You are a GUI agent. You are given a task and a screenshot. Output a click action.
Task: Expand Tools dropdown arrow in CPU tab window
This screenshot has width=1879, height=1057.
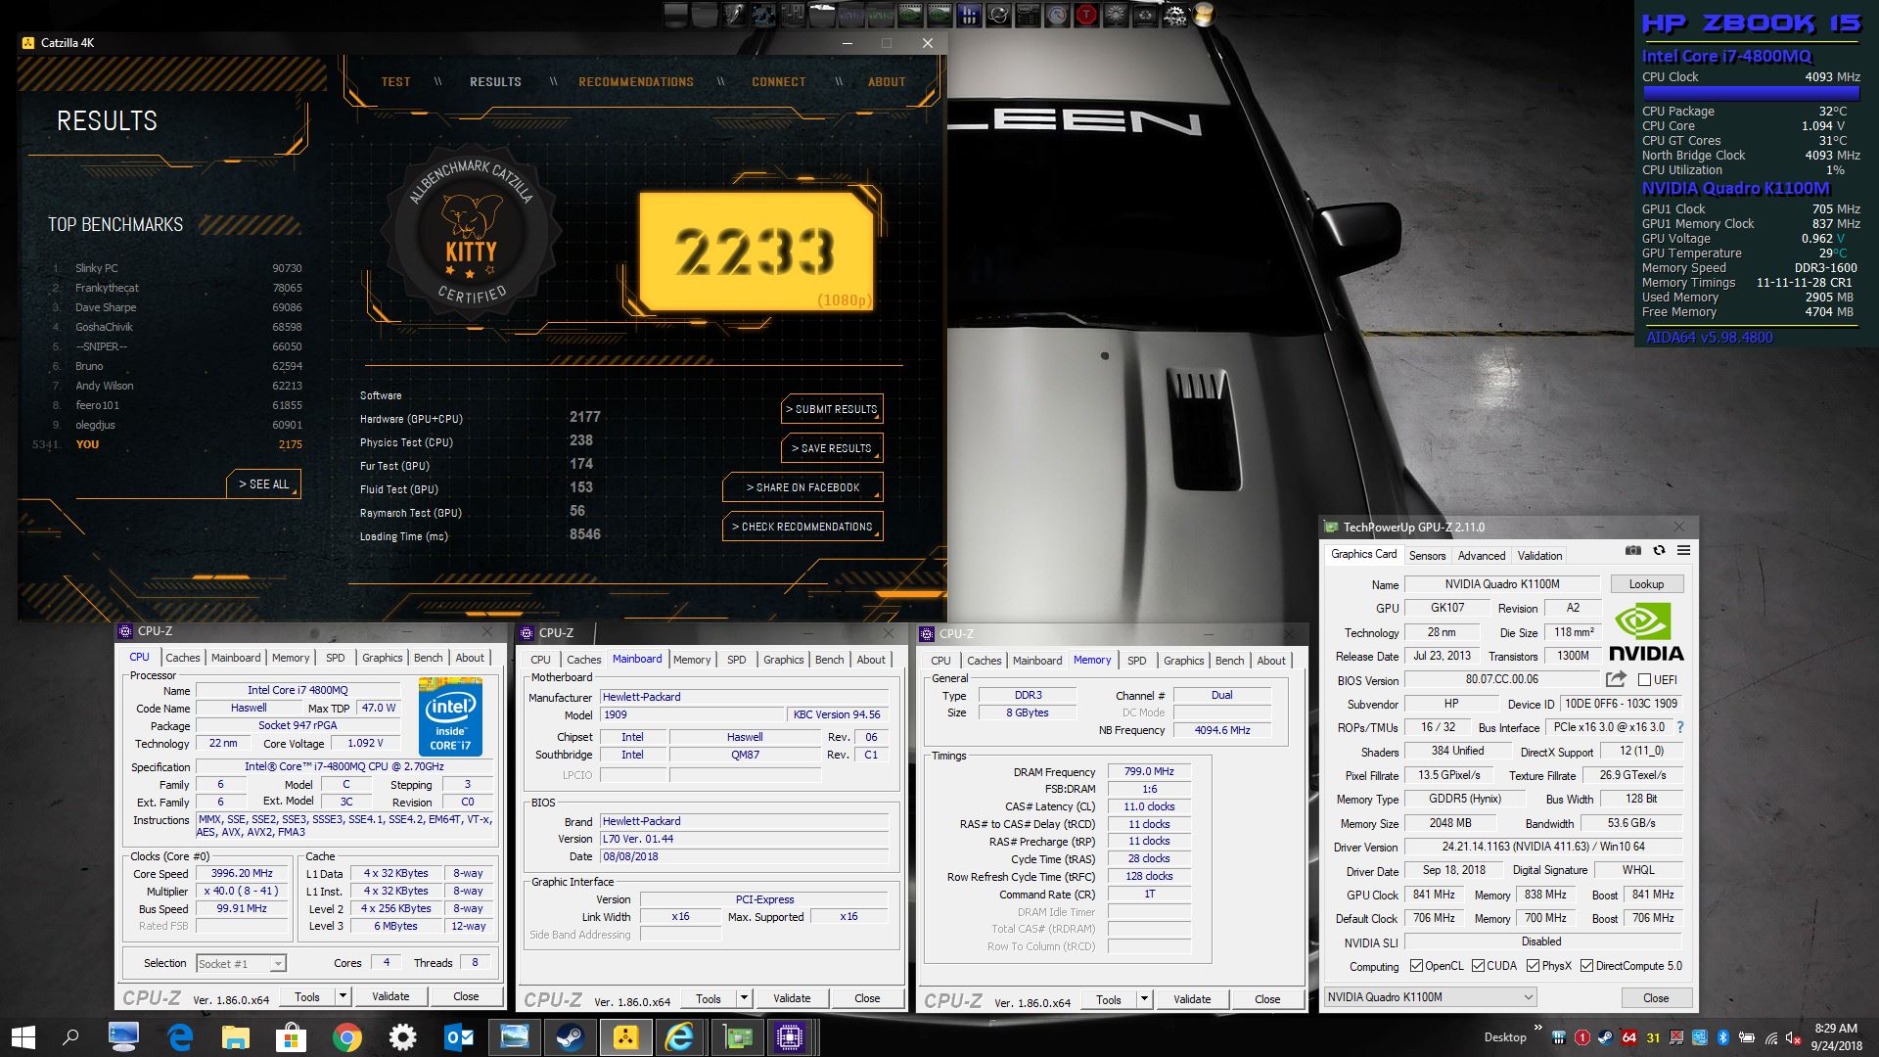[x=343, y=996]
